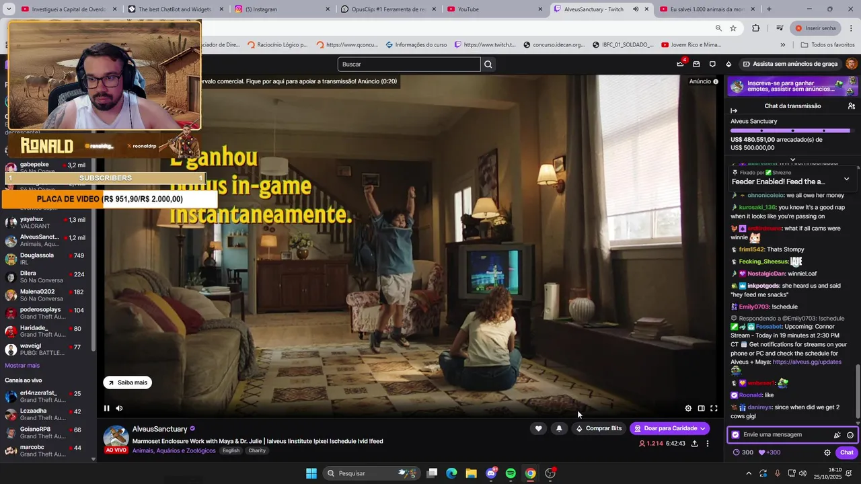The width and height of the screenshot is (861, 484).
Task: Switch to Instagram browser tab
Action: coord(283,9)
